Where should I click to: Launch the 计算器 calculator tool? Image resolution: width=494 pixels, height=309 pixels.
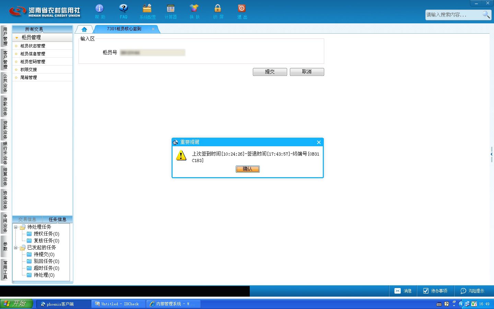coord(170,12)
